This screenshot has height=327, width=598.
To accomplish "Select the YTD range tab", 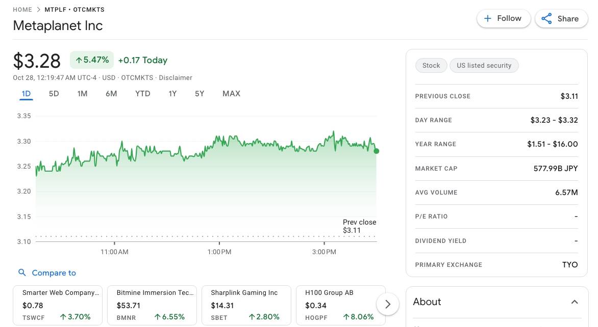I will pos(143,94).
